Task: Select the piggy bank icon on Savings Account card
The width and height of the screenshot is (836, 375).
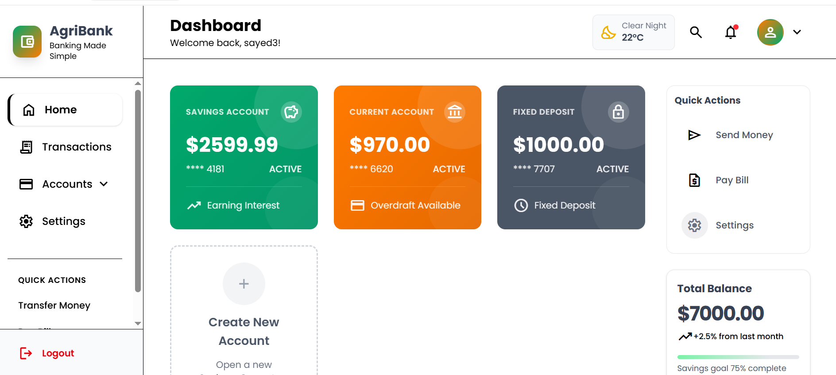Action: tap(292, 112)
